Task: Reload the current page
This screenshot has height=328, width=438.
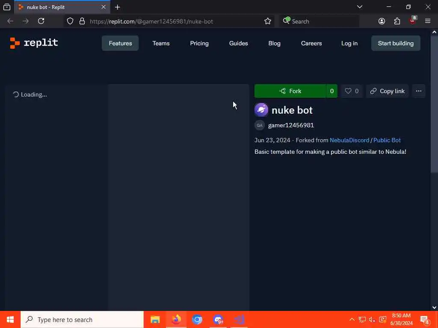Action: [x=41, y=21]
